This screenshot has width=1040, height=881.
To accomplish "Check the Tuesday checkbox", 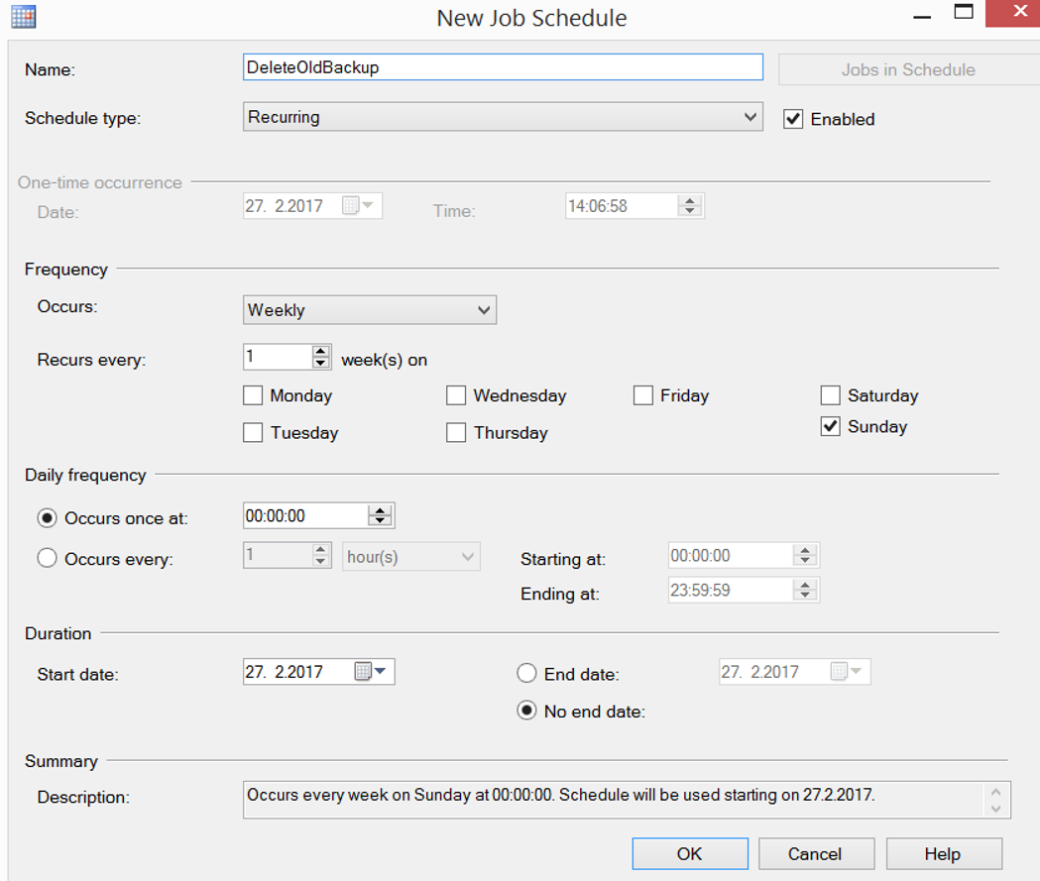I will coord(253,433).
